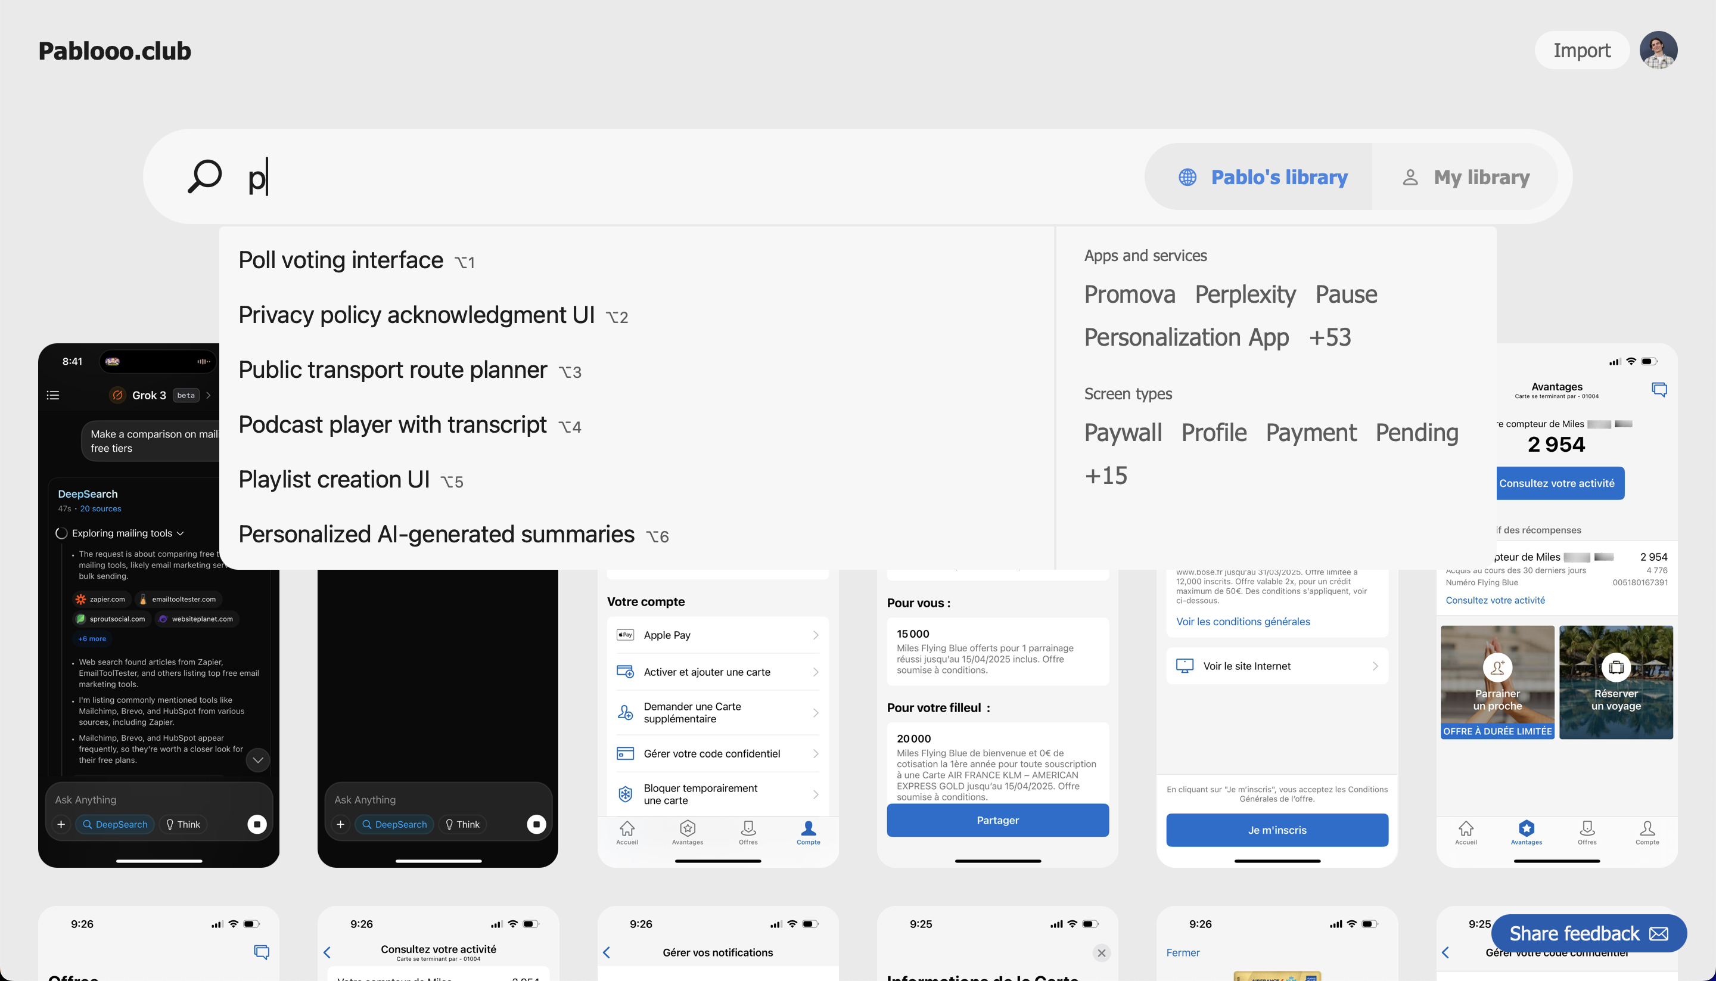Viewport: 1716px width, 981px height.
Task: Toggle DeepSearch in the second Grok screen
Action: coord(394,824)
